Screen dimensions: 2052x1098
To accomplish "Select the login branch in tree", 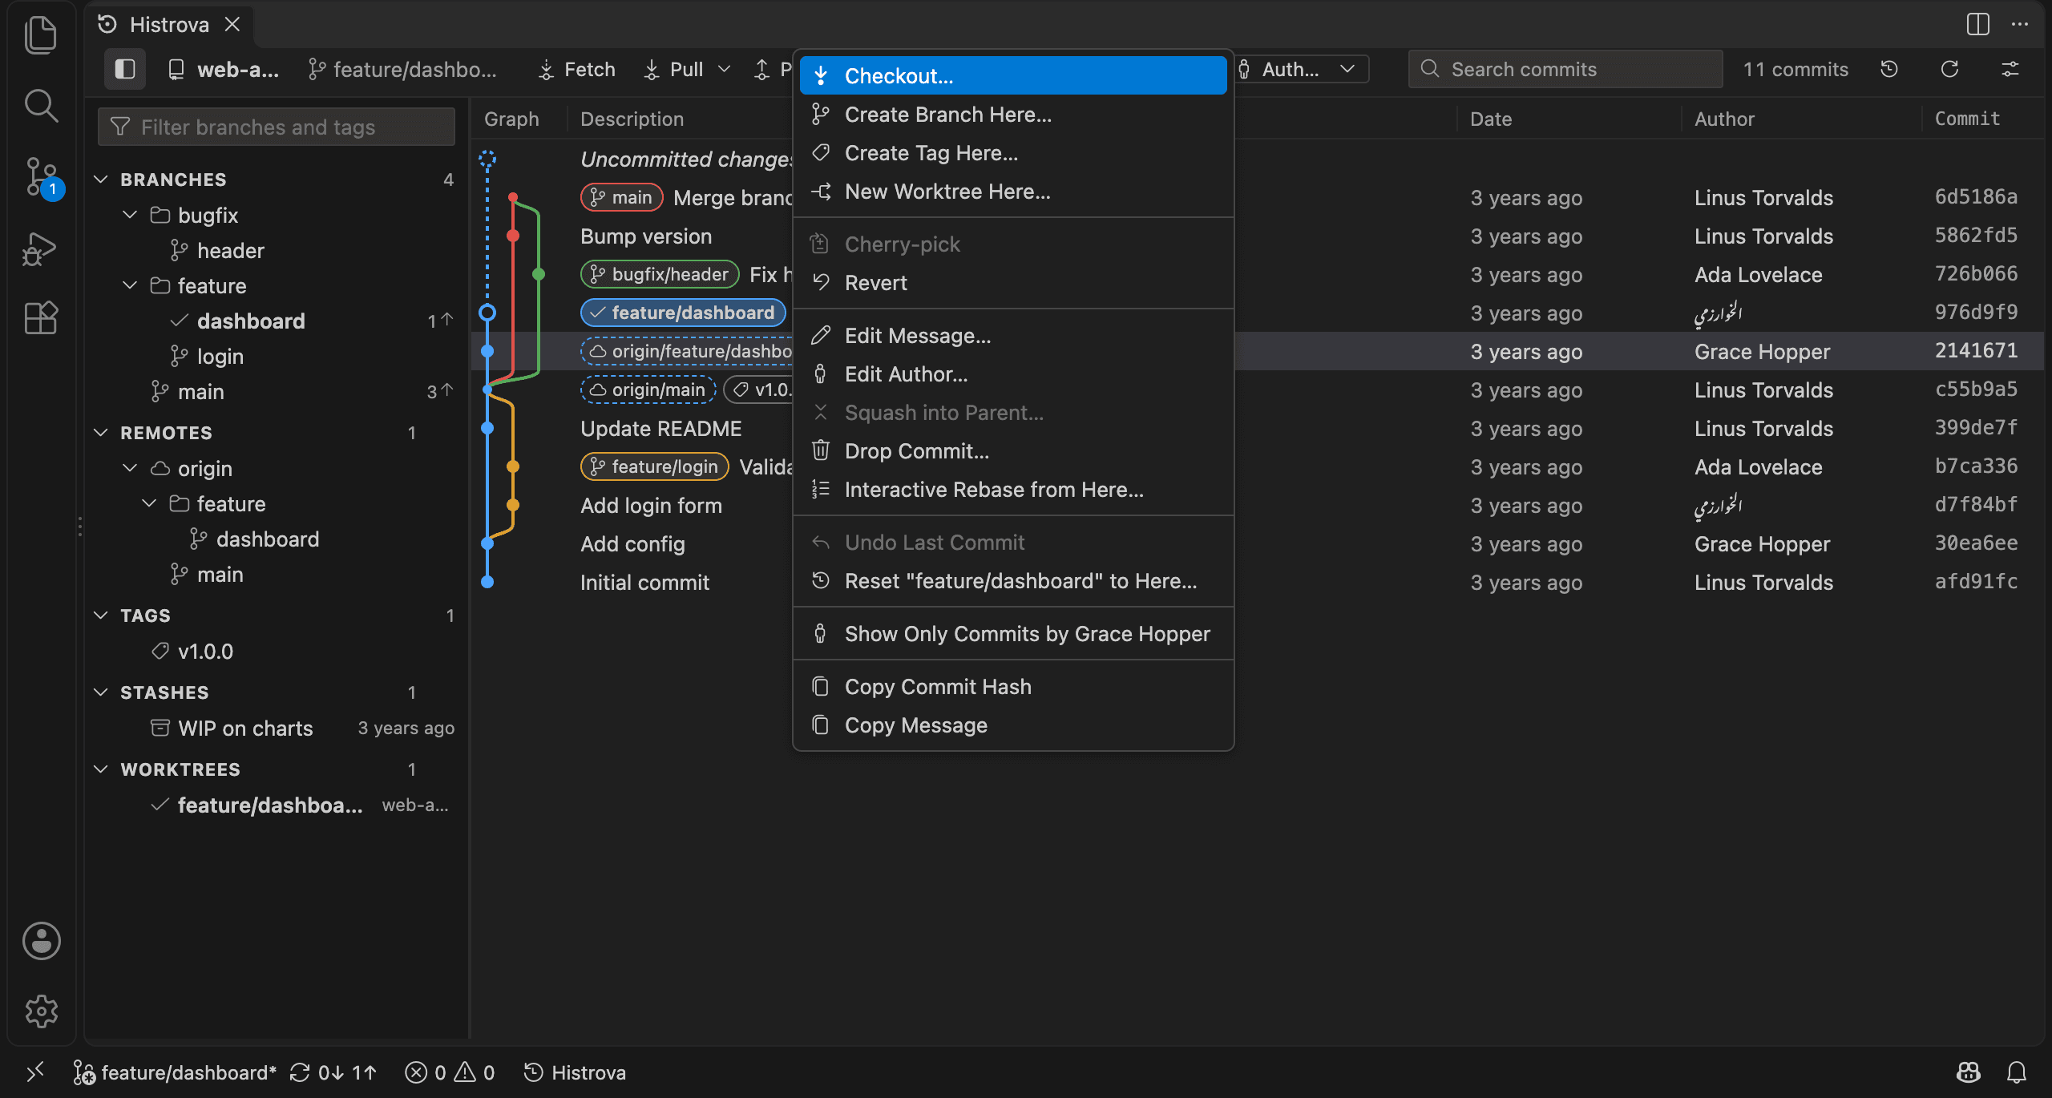I will tap(276, 357).
